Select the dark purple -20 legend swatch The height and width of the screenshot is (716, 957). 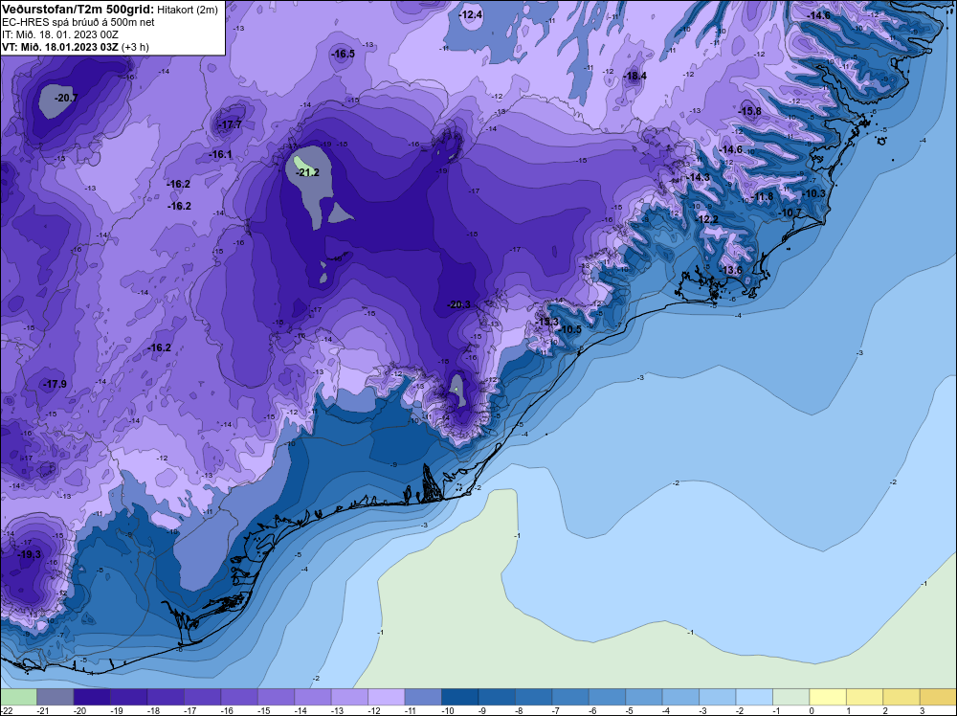coord(92,697)
